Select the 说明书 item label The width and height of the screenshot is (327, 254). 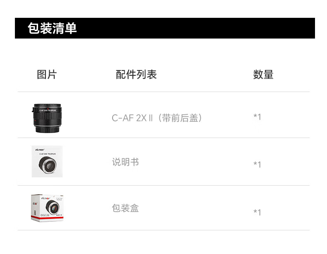click(x=125, y=162)
